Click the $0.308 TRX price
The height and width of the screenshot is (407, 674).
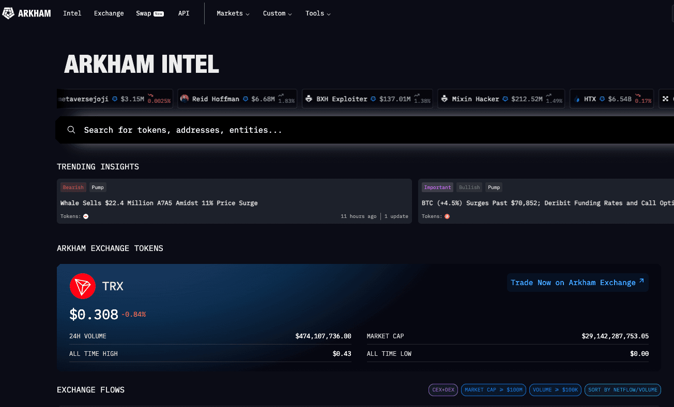tap(94, 314)
